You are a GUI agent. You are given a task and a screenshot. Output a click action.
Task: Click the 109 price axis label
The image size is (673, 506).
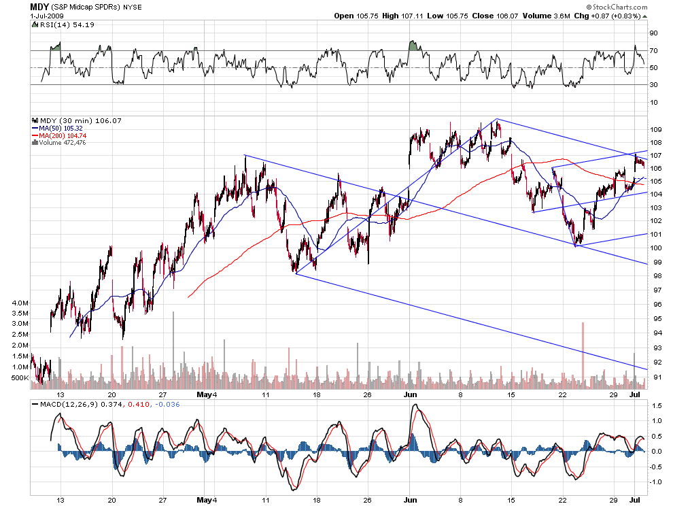point(656,130)
